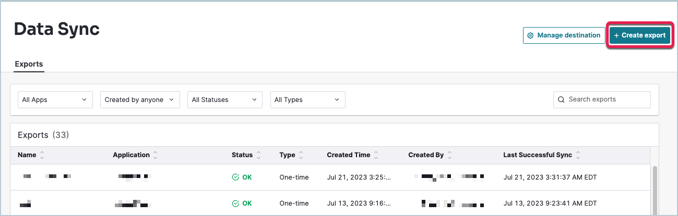
Task: Sort by Last Successful Sync arrows
Action: click(578, 155)
